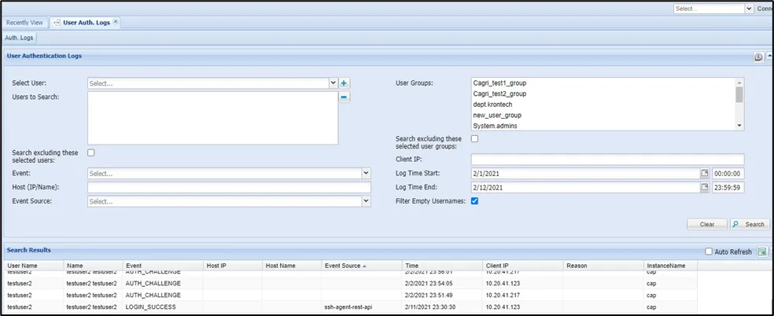This screenshot has height=316, width=774.
Task: Sort by Event Source column header
Action: (x=360, y=266)
